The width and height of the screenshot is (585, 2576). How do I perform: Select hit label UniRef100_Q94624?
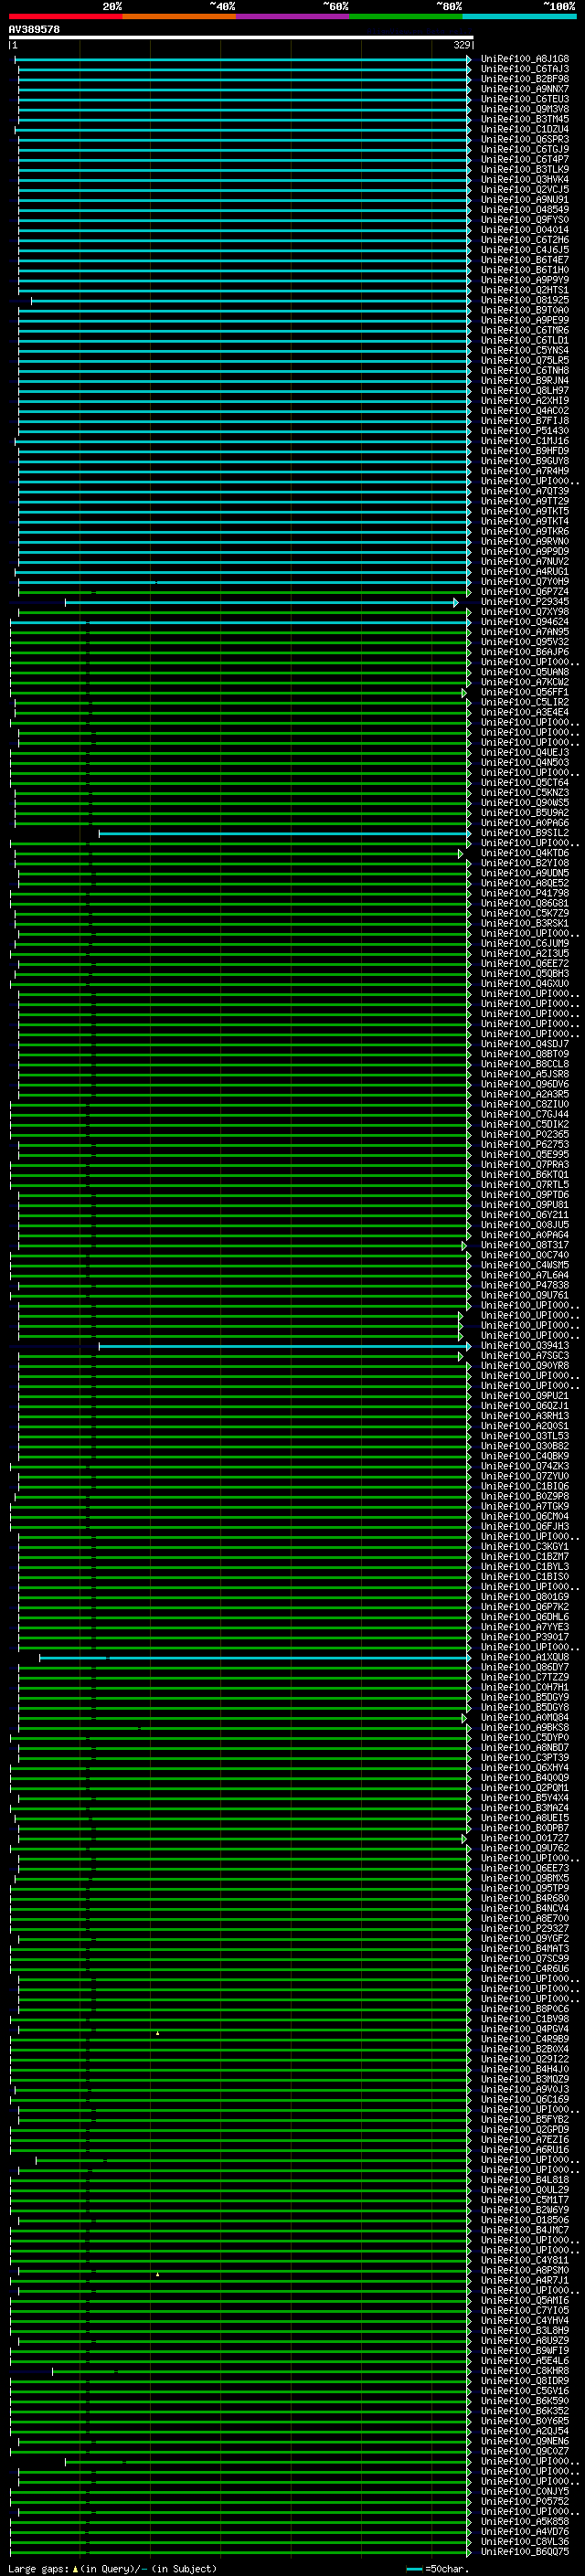point(525,622)
